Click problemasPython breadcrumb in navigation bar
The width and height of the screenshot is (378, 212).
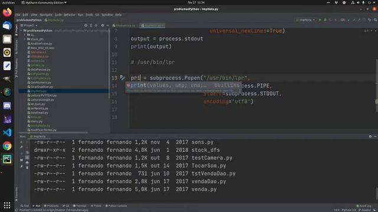(29, 20)
